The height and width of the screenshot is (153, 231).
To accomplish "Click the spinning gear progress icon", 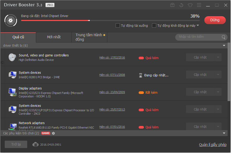I will tap(11, 20).
